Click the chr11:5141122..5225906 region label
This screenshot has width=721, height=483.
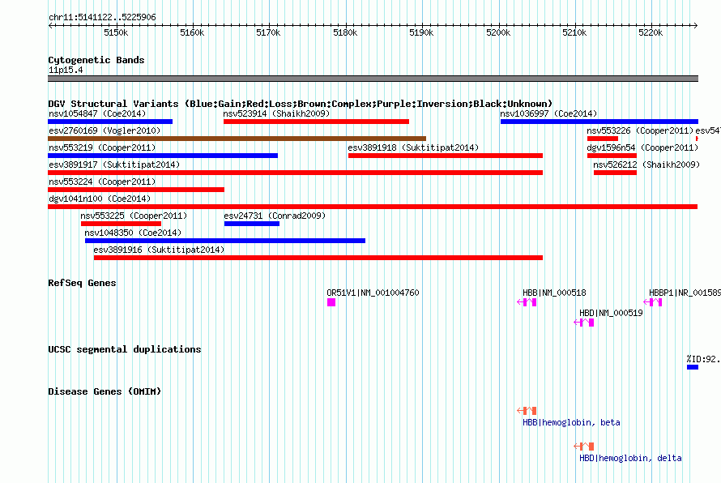(102, 17)
